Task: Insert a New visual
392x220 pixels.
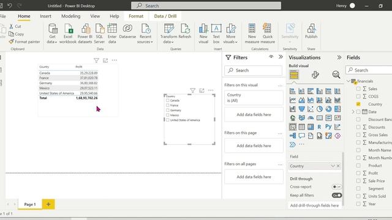Action: click(x=203, y=34)
